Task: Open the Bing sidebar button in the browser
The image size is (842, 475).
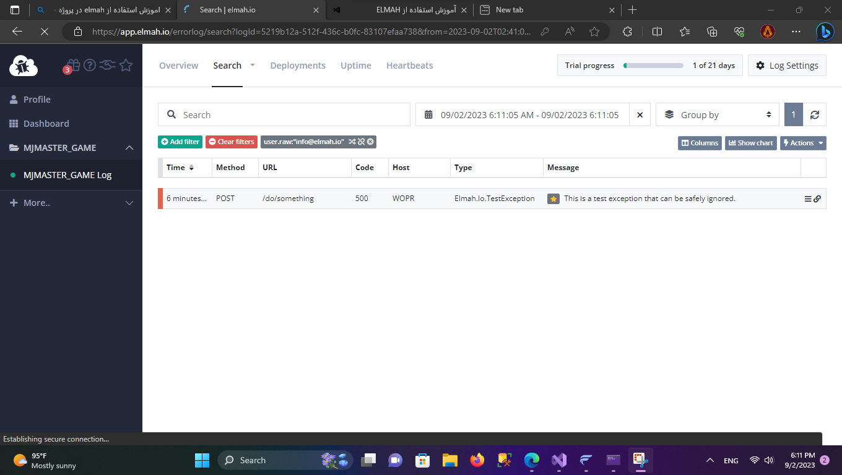Action: [824, 32]
